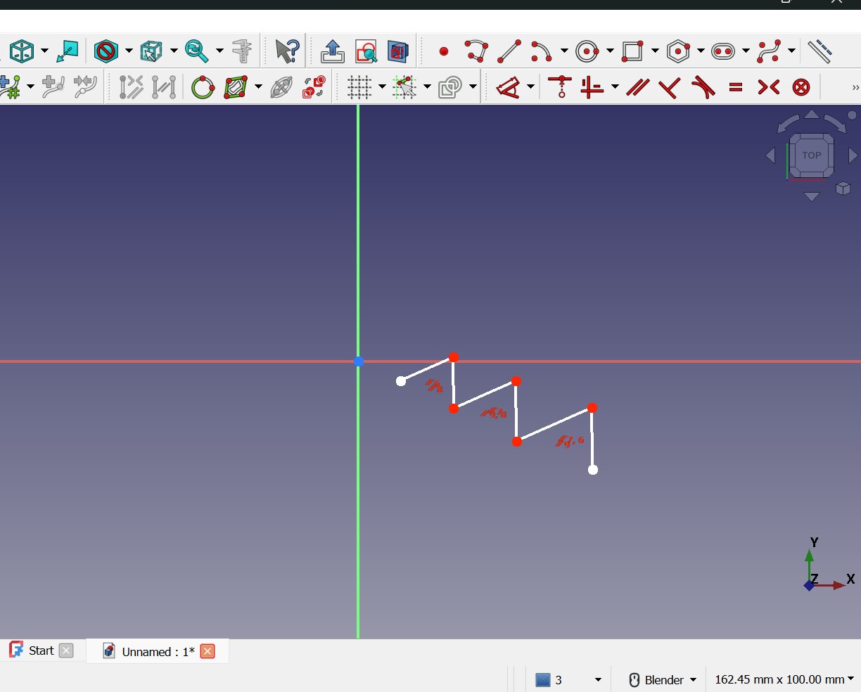Click the trim edge tool icon
This screenshot has height=692, width=861.
click(132, 87)
